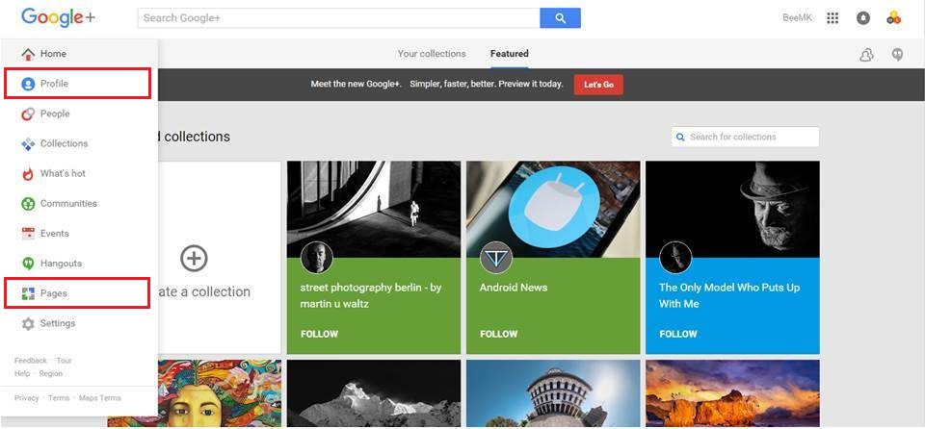
Task: Open the Google apps grid icon
Action: click(832, 18)
